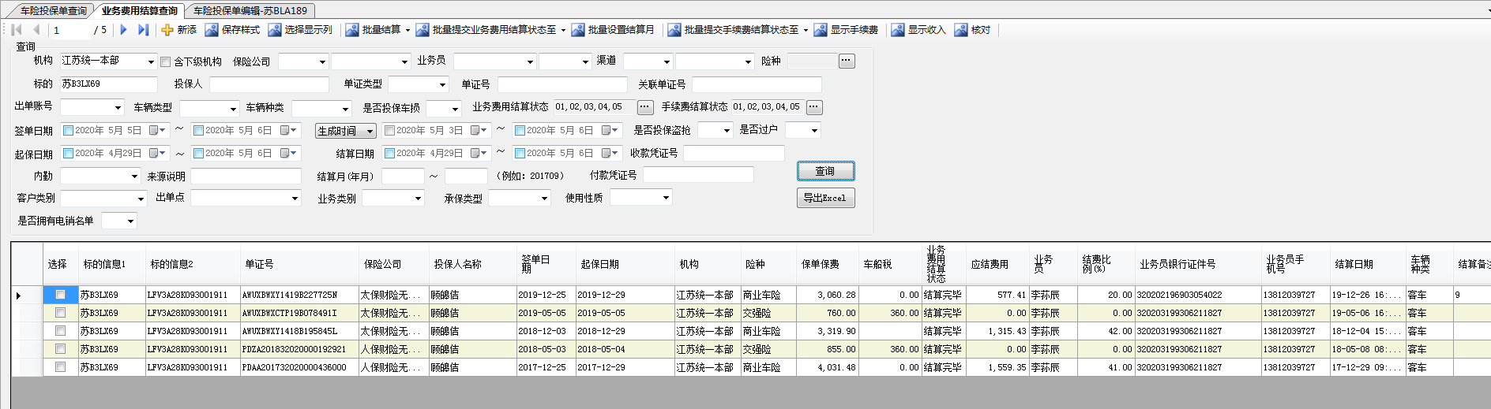
Task: Jump to last page navigation icon
Action: [x=143, y=30]
